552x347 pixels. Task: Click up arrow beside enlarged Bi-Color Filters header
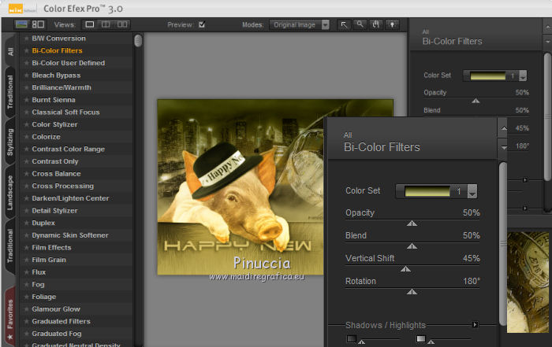(504, 128)
